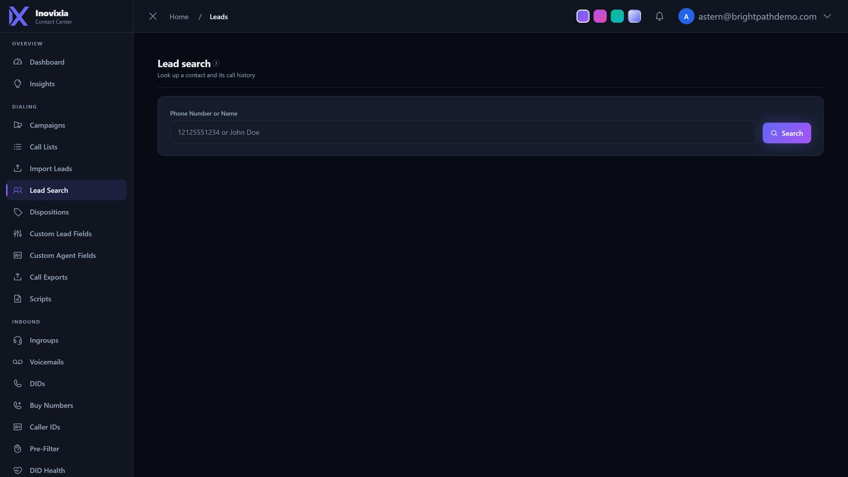Click the Voicemails icon
This screenshot has height=477, width=848.
pos(17,362)
